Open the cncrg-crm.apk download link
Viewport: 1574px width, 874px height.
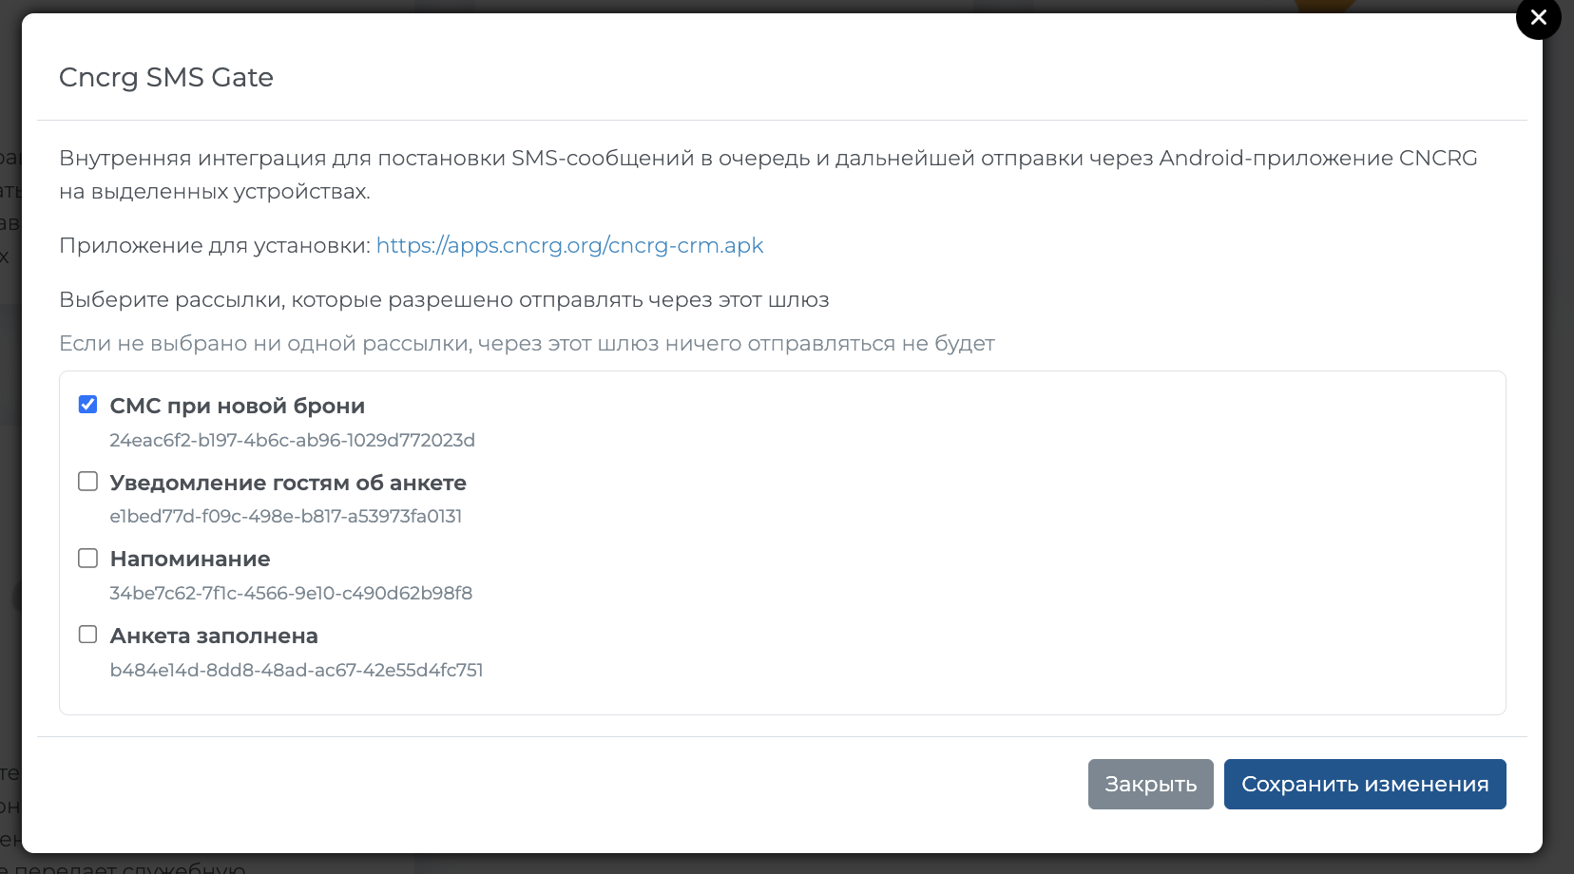569,245
